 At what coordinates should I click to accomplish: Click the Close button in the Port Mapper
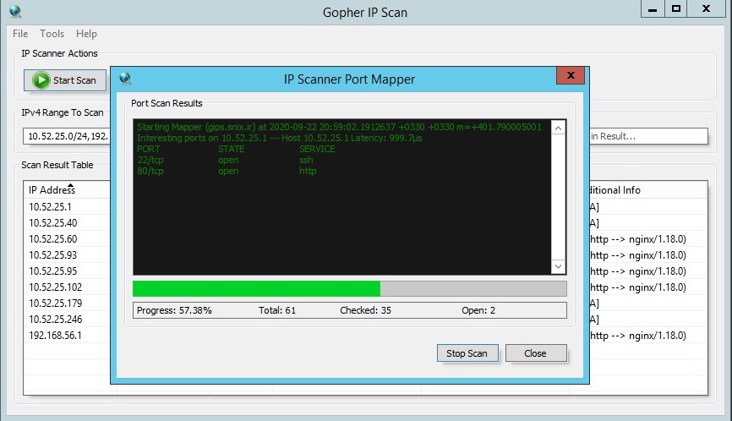[536, 353]
